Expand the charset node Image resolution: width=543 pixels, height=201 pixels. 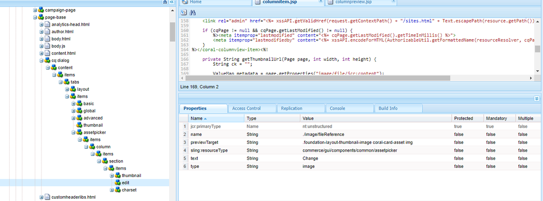pyautogui.click(x=112, y=190)
